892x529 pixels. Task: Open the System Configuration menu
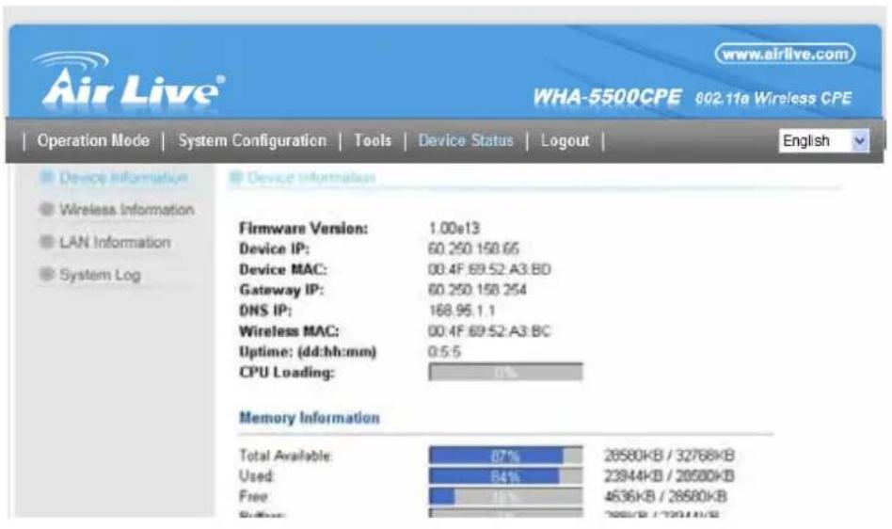(x=252, y=140)
